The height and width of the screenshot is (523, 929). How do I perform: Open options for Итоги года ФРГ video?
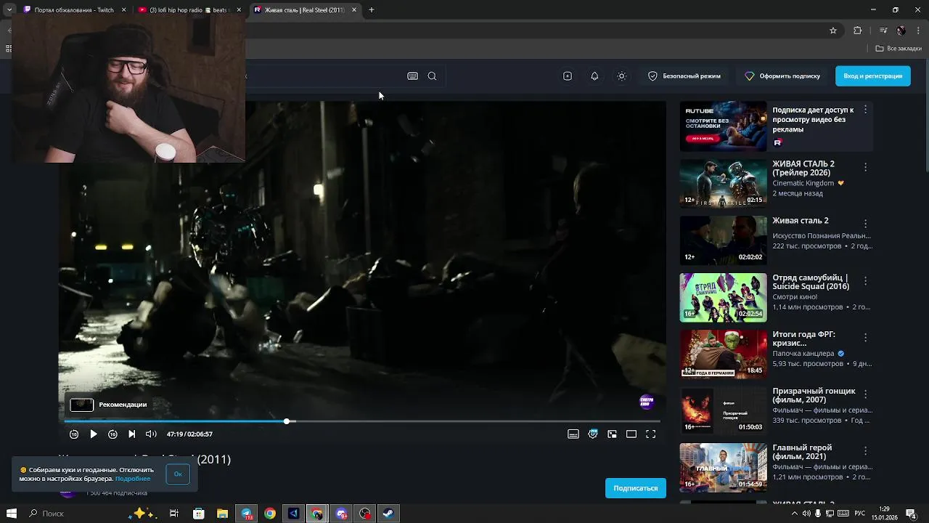[865, 338]
